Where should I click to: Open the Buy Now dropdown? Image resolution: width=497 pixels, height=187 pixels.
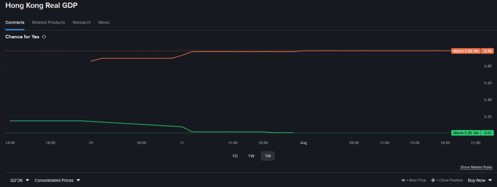point(480,180)
